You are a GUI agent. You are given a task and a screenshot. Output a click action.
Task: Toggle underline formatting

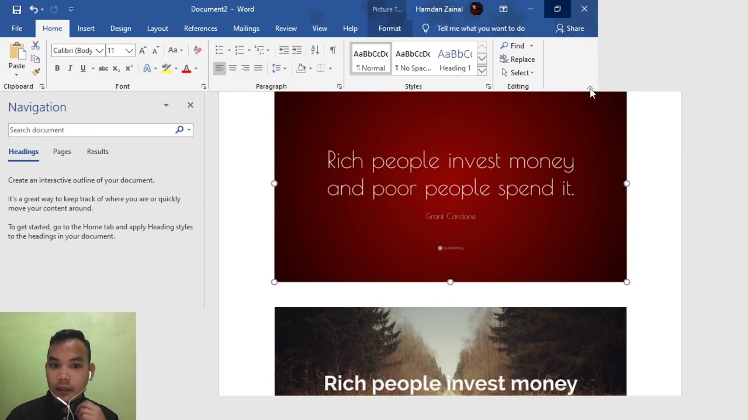click(83, 68)
